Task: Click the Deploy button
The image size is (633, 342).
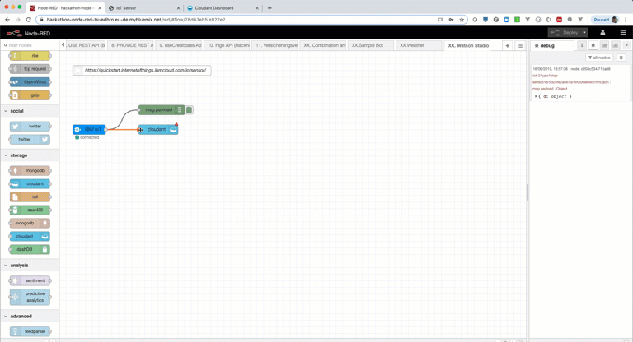Action: pyautogui.click(x=565, y=33)
